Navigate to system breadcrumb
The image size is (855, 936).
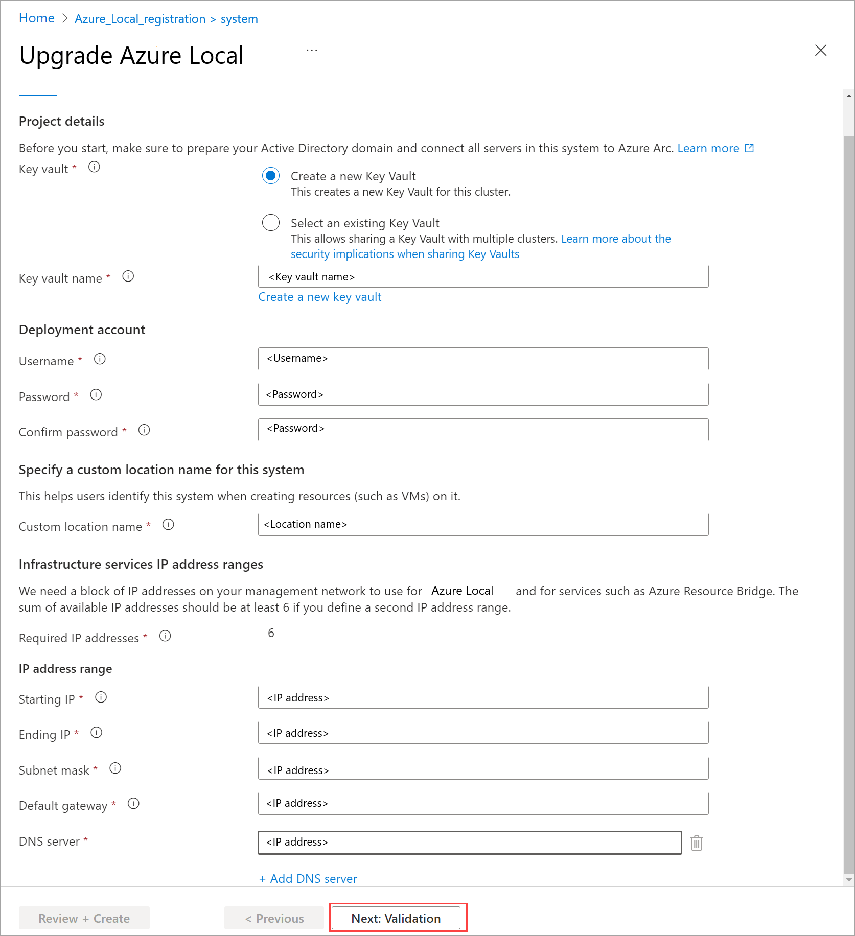[239, 19]
